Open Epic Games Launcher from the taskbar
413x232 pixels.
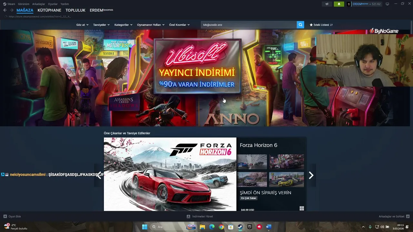pyautogui.click(x=249, y=227)
